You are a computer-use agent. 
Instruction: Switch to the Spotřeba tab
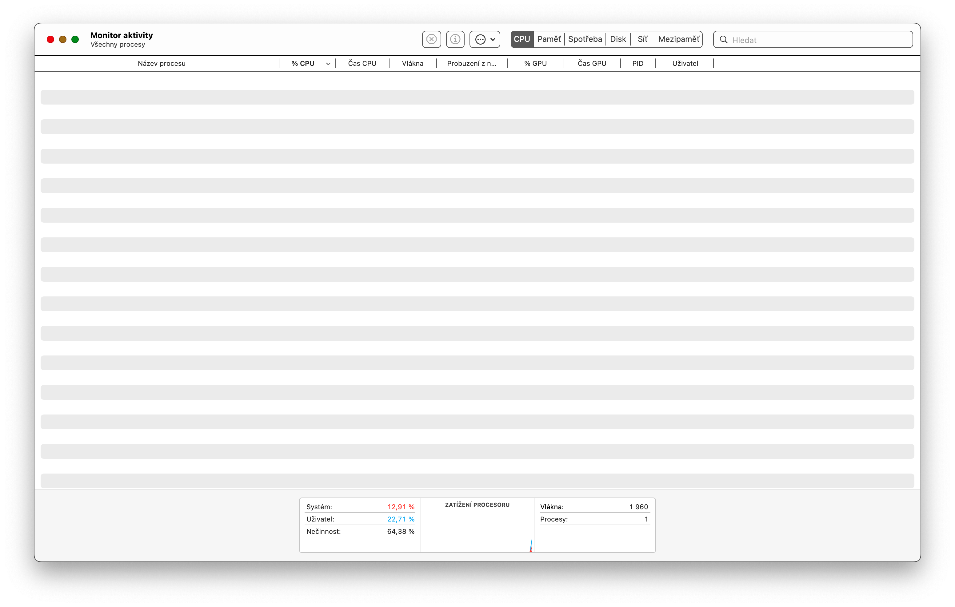coord(585,39)
